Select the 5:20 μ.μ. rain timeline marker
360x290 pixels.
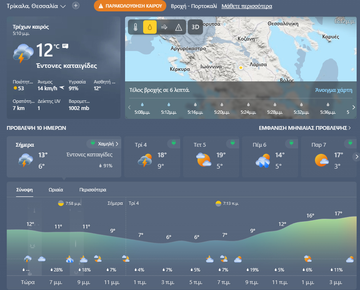221,108
